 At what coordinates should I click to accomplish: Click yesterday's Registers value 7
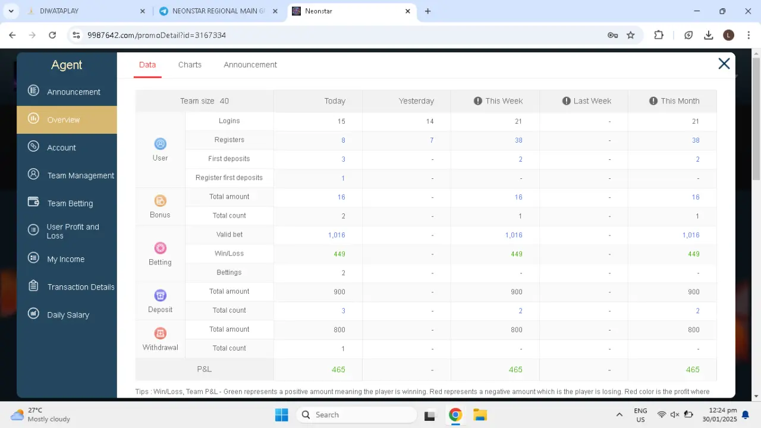coord(432,140)
